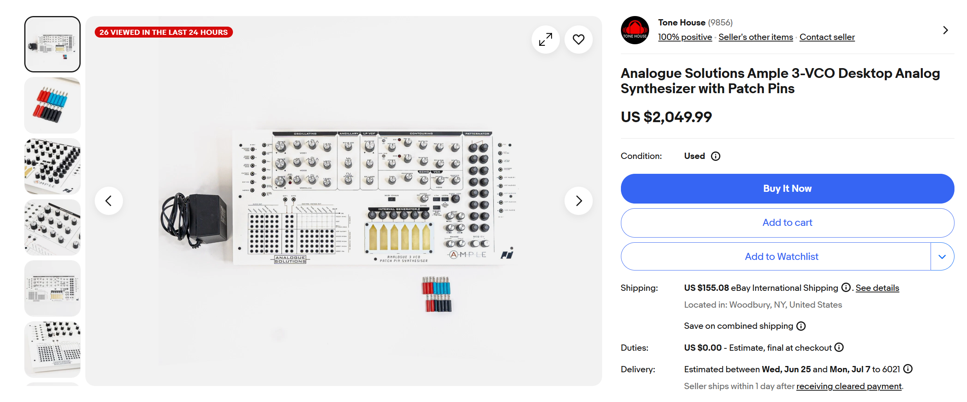The image size is (967, 402).
Task: Expand the Add to Watchlist dropdown arrow
Action: (942, 256)
